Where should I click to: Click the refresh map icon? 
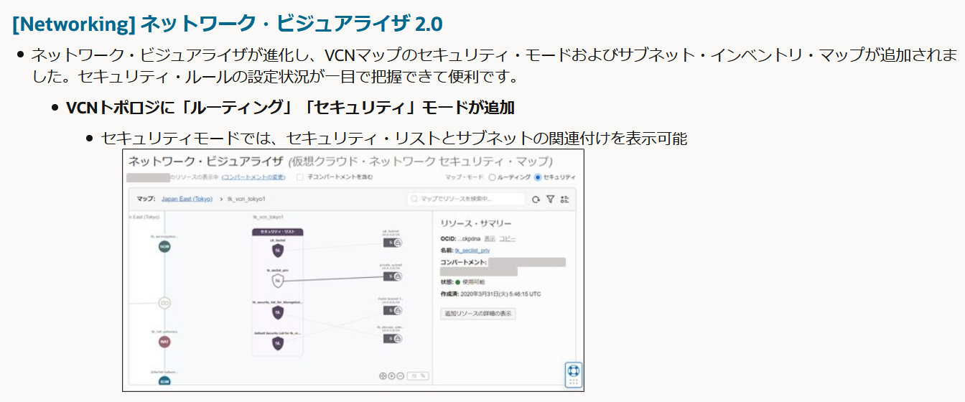coord(536,200)
